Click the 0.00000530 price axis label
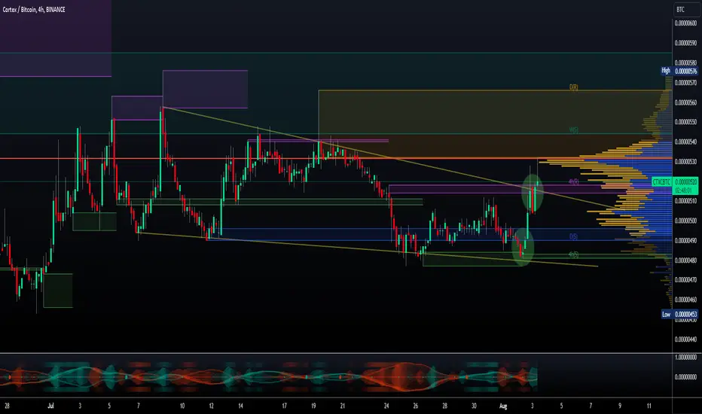Screen dimensions: 702x414 point(686,162)
